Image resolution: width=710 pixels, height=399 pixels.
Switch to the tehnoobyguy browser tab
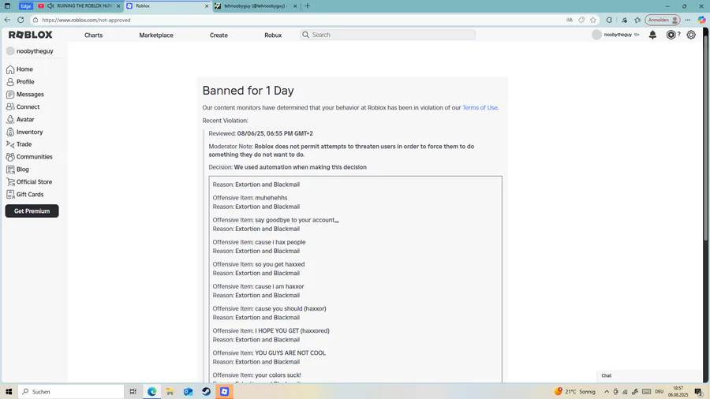point(256,6)
